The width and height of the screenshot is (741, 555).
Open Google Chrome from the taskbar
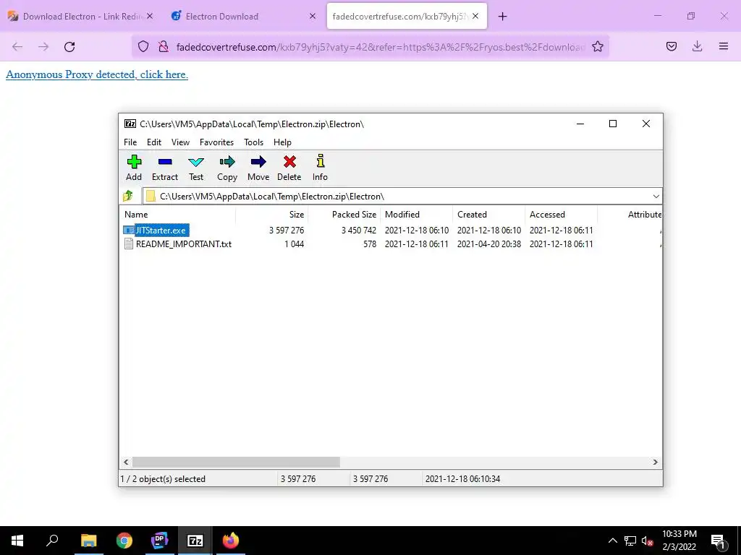(124, 541)
